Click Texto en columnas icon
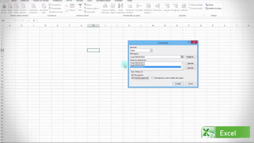 (x=105, y=8)
